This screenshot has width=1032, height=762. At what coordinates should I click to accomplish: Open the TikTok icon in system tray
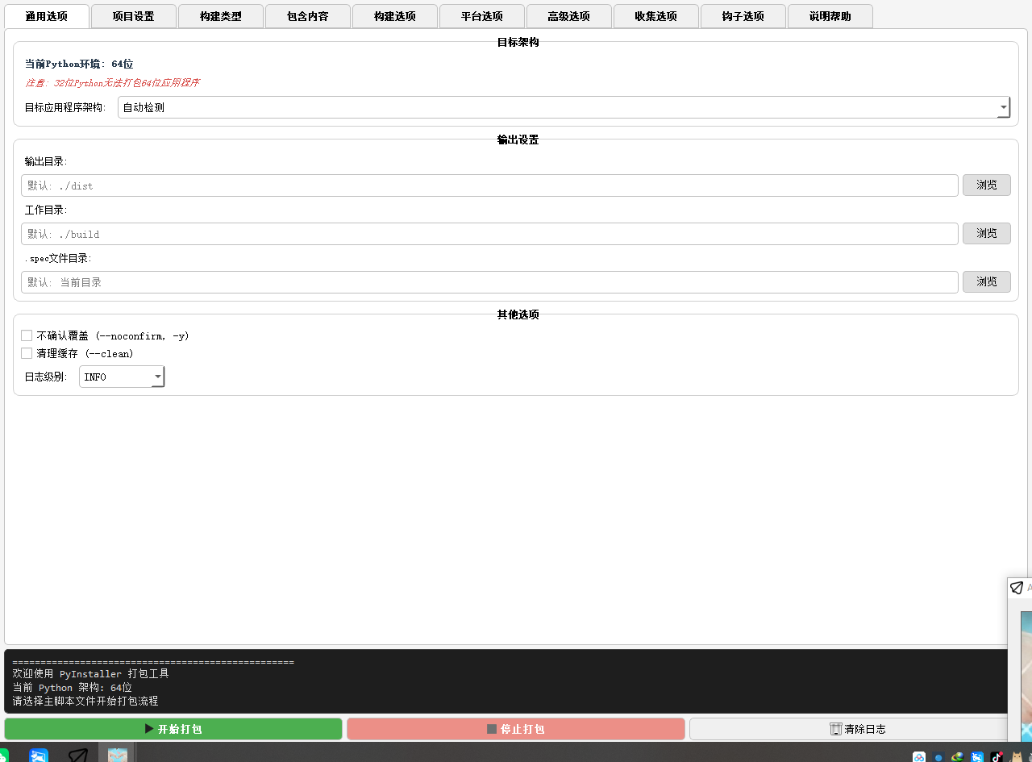pyautogui.click(x=997, y=757)
